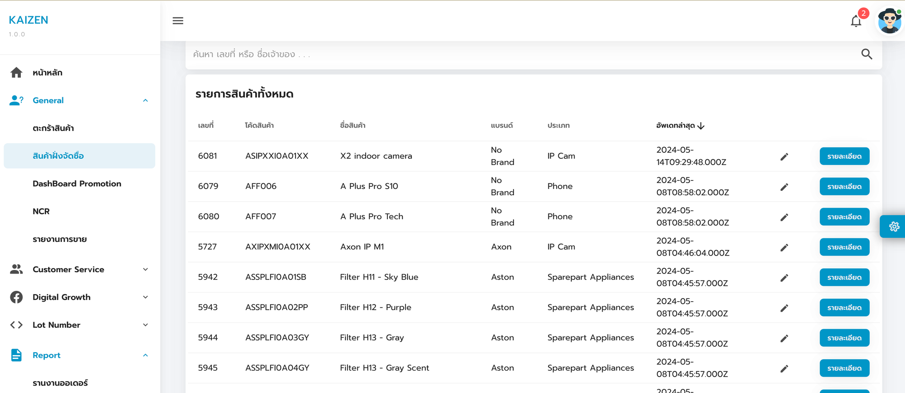Open ตะกร้าสินค้า menu item
The image size is (905, 393).
pos(80,128)
